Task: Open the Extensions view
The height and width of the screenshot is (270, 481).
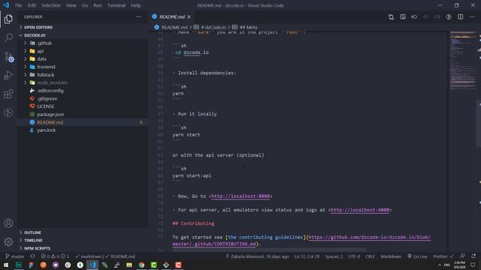Action: 8,94
